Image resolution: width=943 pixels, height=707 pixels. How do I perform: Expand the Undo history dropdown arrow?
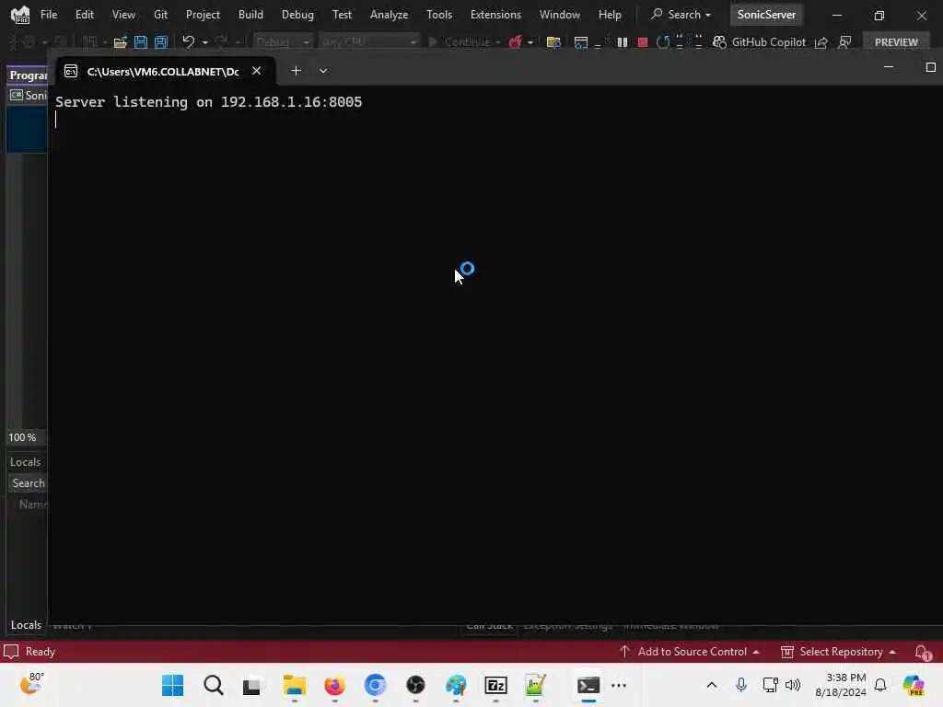pos(205,42)
